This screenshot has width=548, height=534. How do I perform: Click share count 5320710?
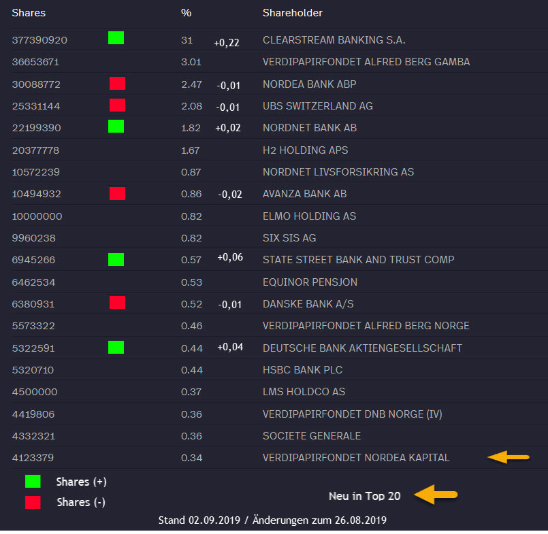[x=33, y=370]
